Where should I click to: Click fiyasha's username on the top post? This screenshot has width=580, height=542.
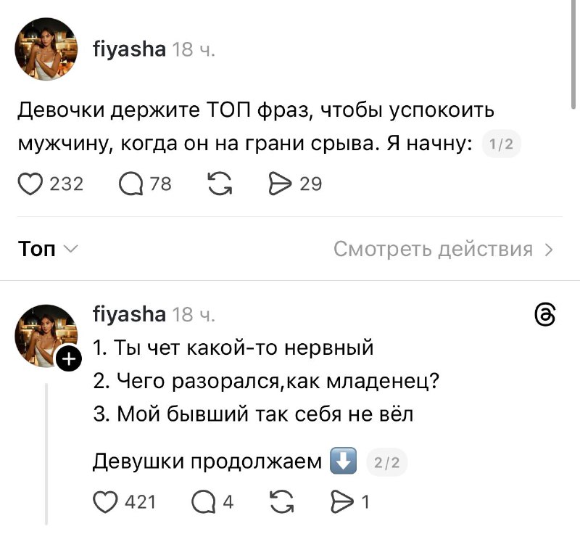point(129,49)
